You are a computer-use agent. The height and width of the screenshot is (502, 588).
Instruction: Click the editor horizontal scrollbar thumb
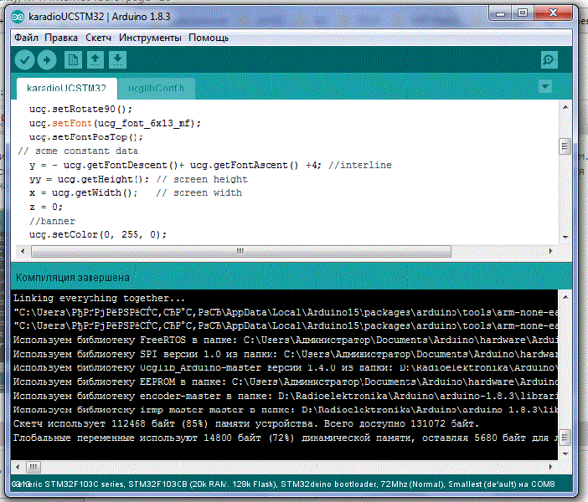240,251
